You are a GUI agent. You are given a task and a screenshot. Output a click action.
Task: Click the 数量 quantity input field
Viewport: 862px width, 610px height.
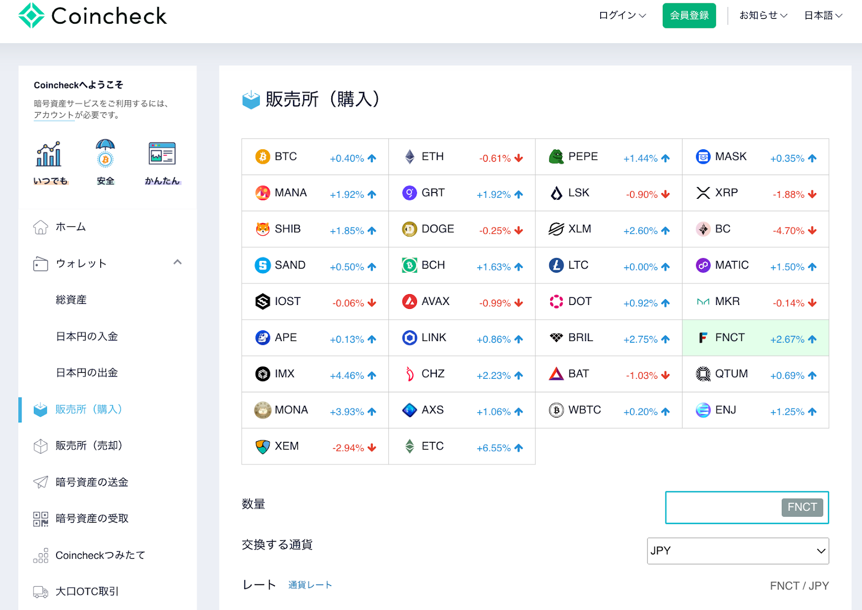747,507
